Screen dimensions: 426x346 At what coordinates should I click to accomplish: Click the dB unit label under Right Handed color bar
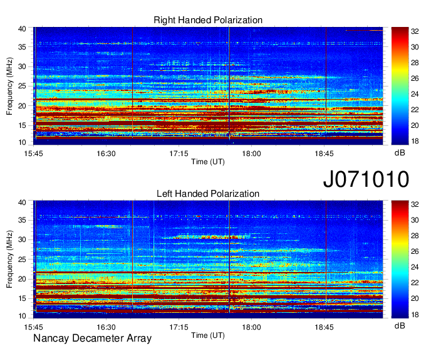[400, 153]
